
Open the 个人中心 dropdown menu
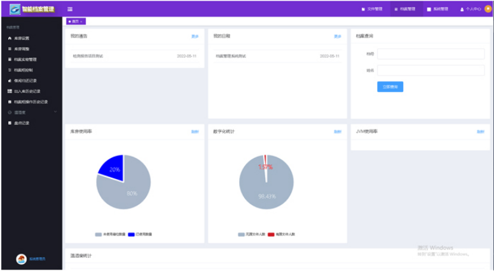pos(474,10)
